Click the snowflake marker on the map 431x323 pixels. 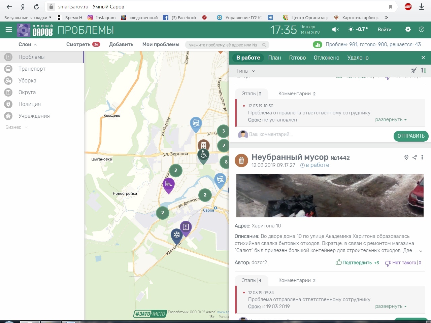pyautogui.click(x=177, y=235)
